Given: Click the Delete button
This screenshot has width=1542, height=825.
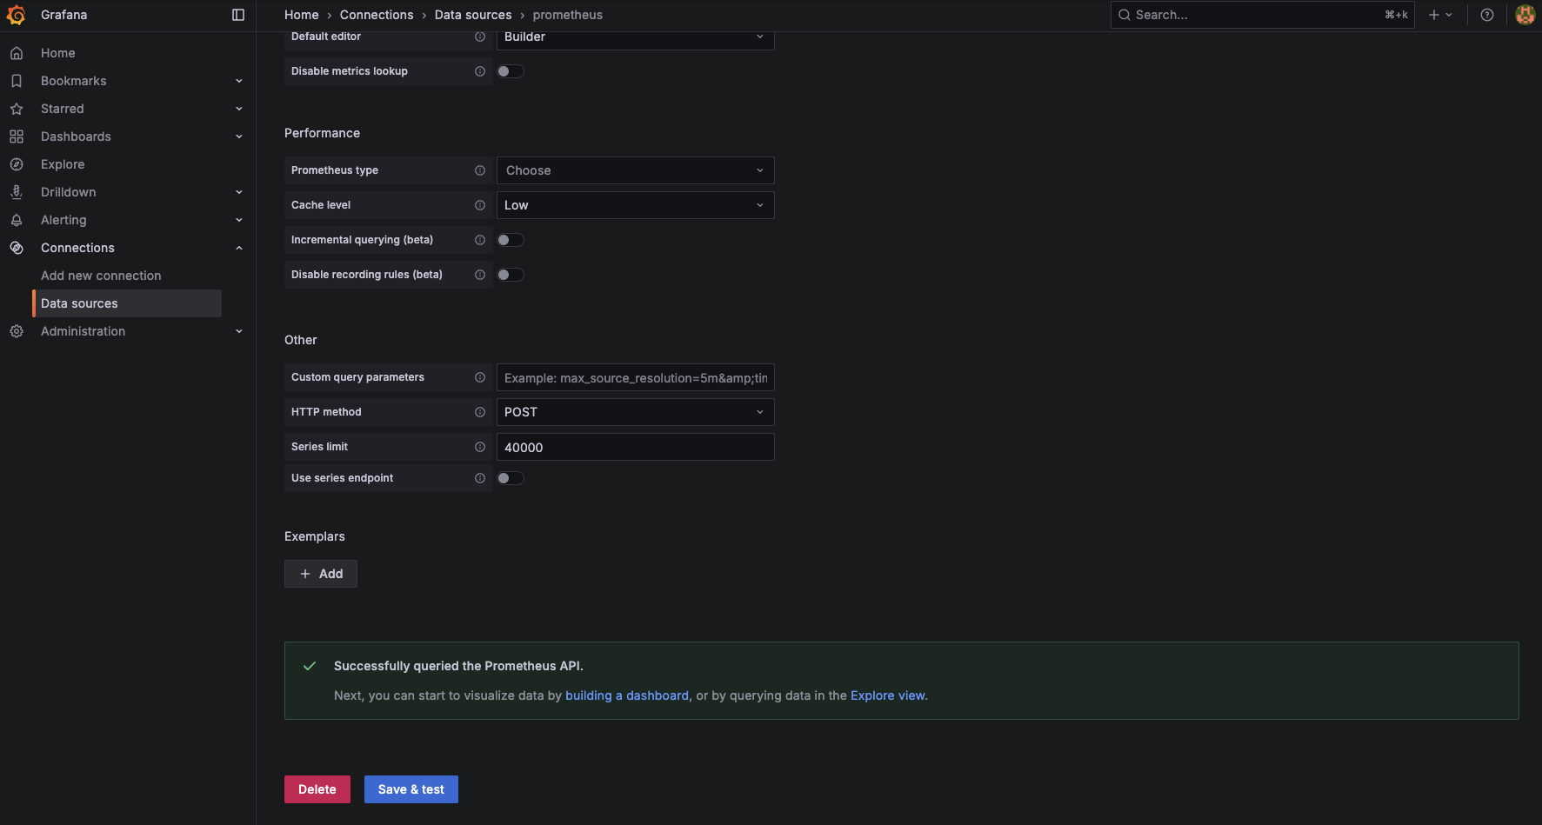Looking at the screenshot, I should click(317, 789).
